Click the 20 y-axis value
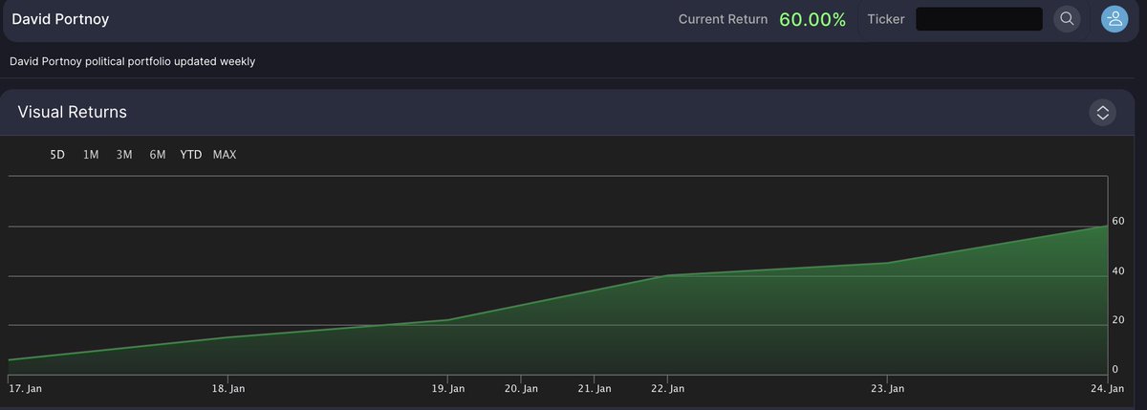The width and height of the screenshot is (1147, 410). tap(1117, 320)
